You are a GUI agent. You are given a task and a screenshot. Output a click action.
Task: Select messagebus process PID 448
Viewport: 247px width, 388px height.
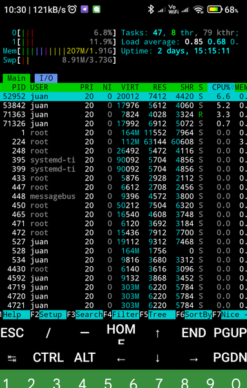point(124,197)
